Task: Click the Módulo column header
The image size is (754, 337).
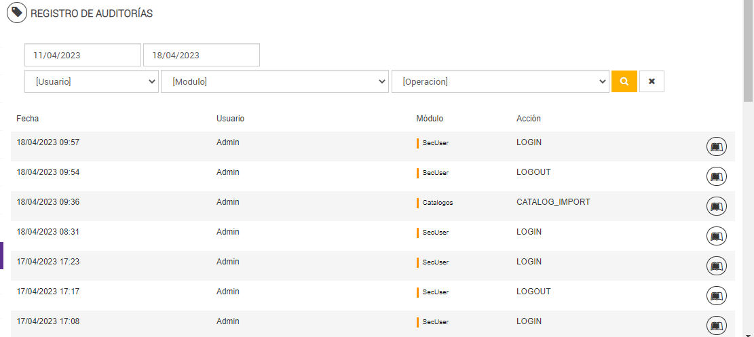Action: point(430,119)
